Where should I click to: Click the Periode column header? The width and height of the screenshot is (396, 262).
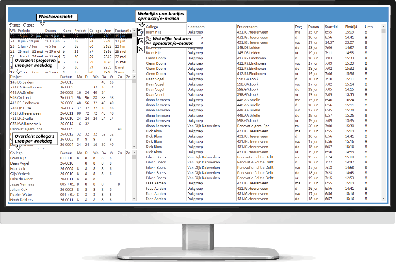31,31
